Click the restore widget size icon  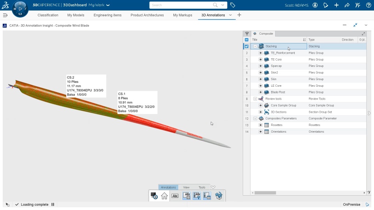355,25
